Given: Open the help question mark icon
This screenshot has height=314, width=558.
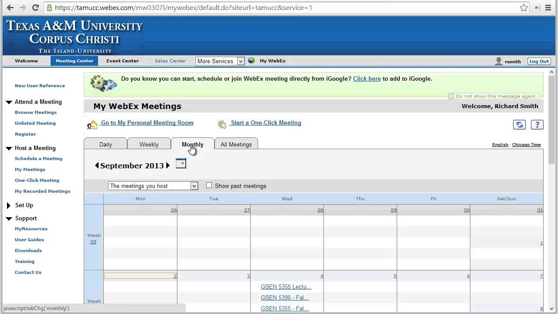Looking at the screenshot, I should click(537, 125).
